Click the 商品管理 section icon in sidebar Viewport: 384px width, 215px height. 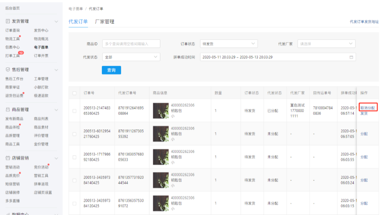8,110
